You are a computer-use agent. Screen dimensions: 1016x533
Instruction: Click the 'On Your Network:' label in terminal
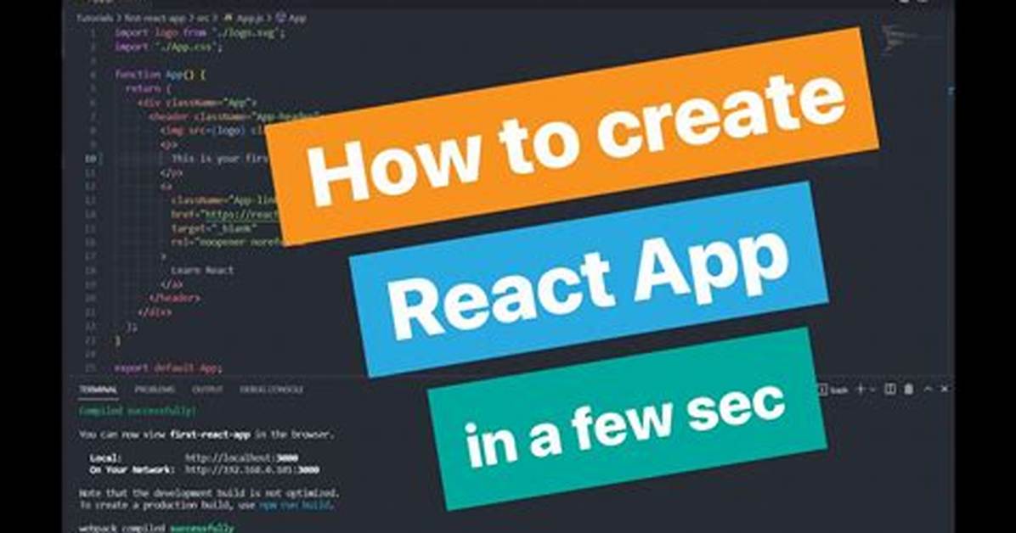[131, 469]
